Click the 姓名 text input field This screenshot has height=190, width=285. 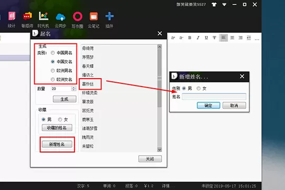click(x=214, y=97)
